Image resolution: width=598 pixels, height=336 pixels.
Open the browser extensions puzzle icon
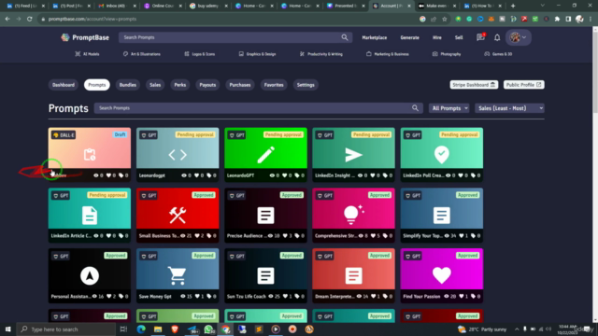tap(557, 19)
